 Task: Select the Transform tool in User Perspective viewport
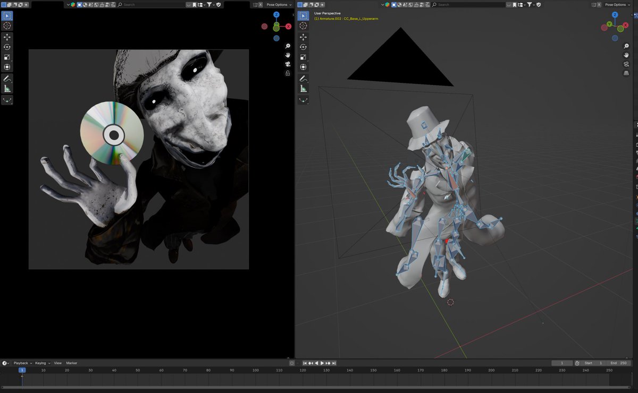(304, 67)
